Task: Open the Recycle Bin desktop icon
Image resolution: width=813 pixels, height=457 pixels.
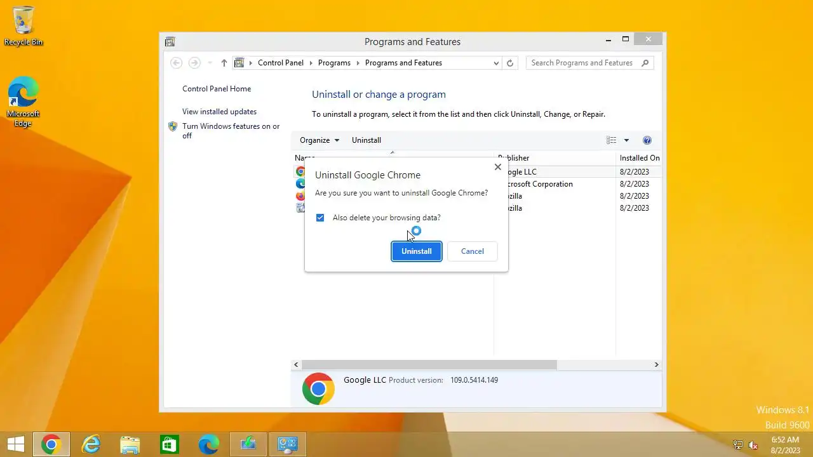Action: [24, 26]
